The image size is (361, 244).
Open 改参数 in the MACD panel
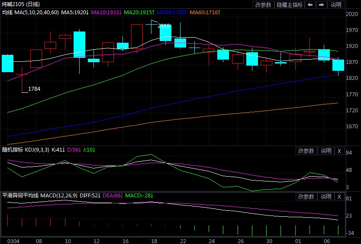pyautogui.click(x=306, y=196)
